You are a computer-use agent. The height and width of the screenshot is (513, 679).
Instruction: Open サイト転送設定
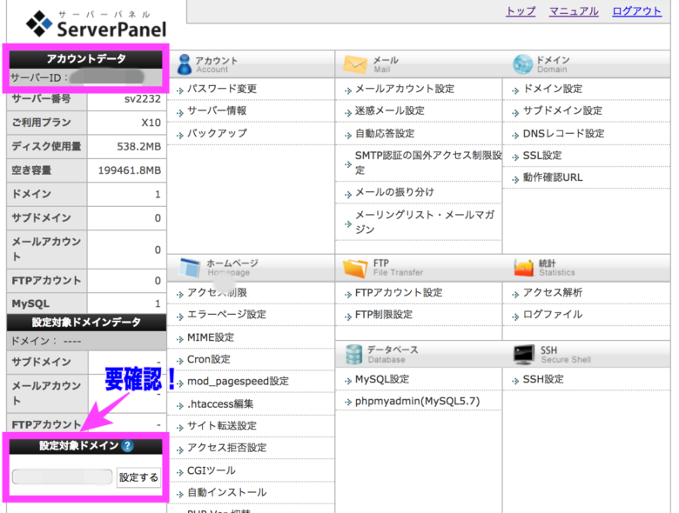point(222,426)
